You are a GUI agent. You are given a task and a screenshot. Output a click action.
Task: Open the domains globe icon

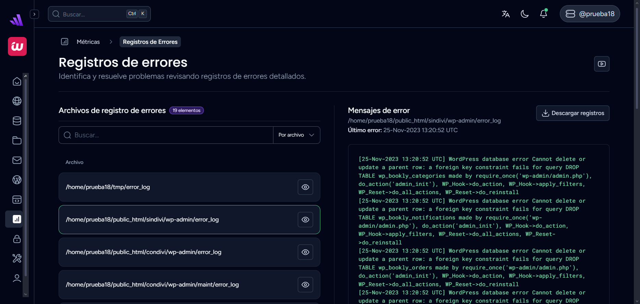tap(17, 101)
